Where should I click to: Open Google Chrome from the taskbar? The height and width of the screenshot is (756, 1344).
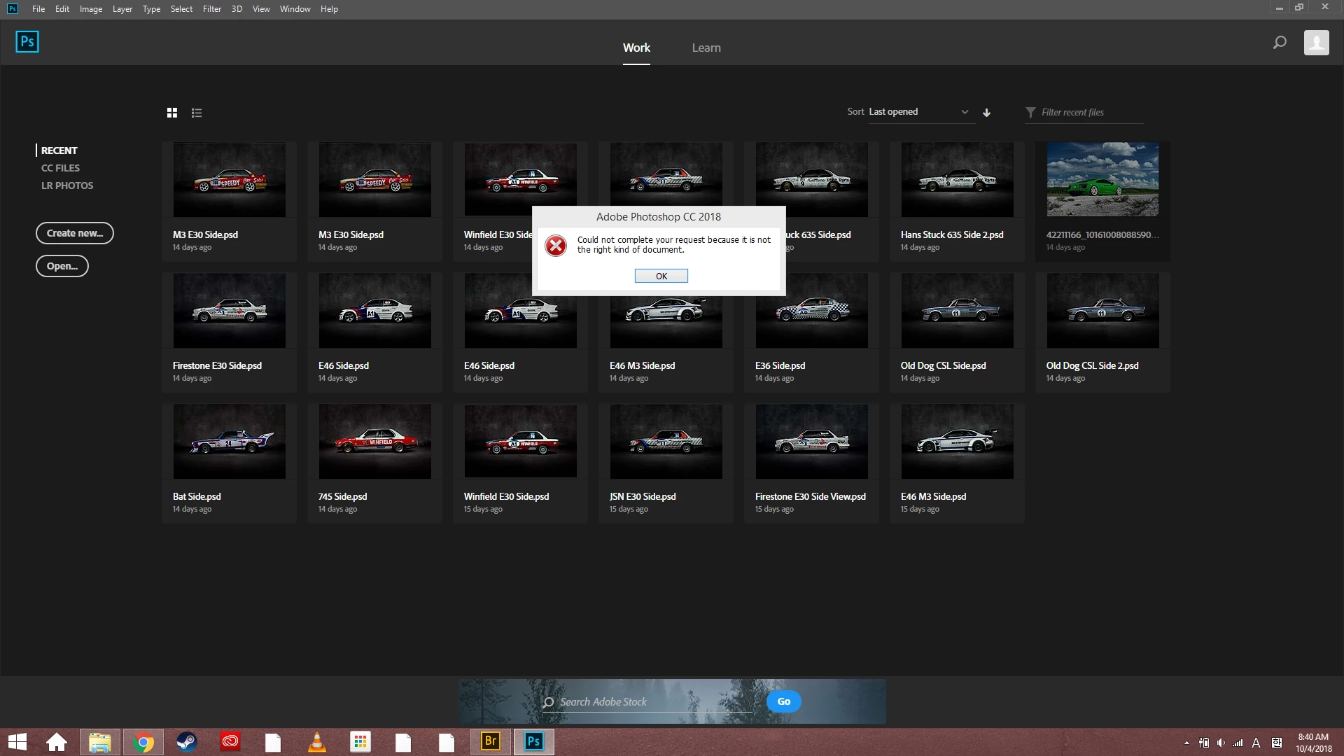click(143, 742)
